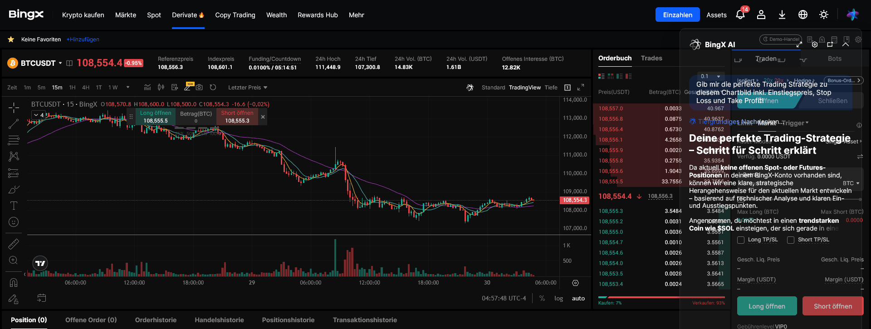
Task: Open the emoji icons tool
Action: [14, 222]
